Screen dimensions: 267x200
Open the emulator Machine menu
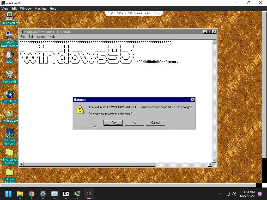click(40, 9)
